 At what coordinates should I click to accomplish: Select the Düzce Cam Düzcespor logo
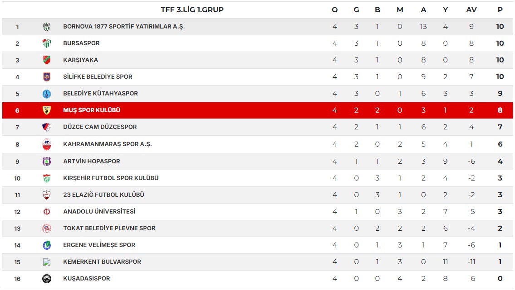(47, 127)
